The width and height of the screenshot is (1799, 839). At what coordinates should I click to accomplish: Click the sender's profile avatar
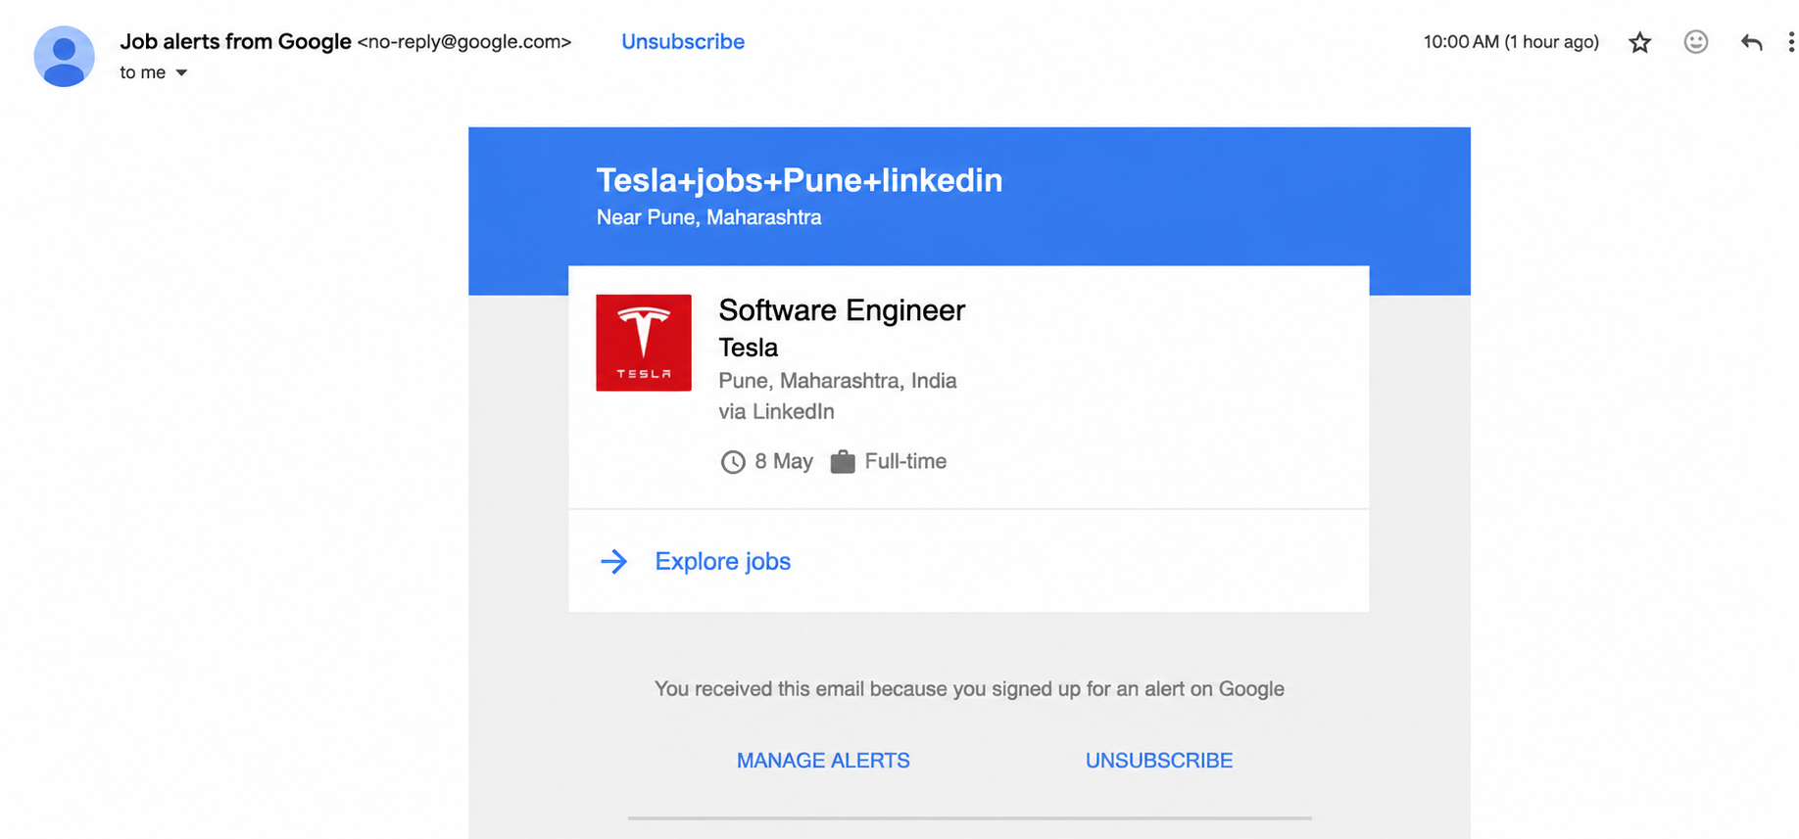64,57
